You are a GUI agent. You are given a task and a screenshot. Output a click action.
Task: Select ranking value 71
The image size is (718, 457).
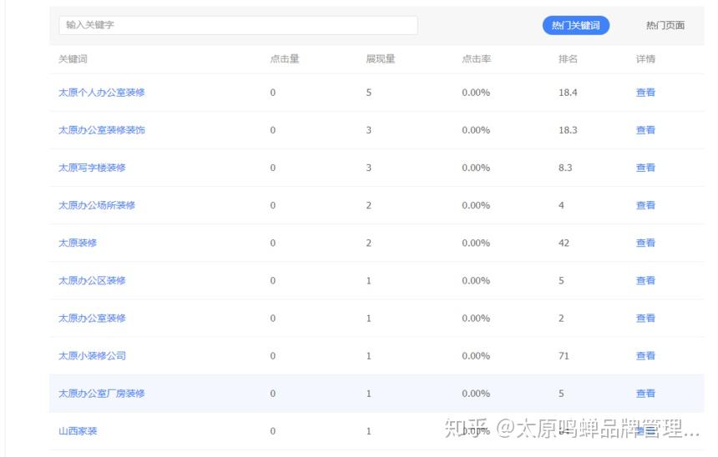[564, 355]
